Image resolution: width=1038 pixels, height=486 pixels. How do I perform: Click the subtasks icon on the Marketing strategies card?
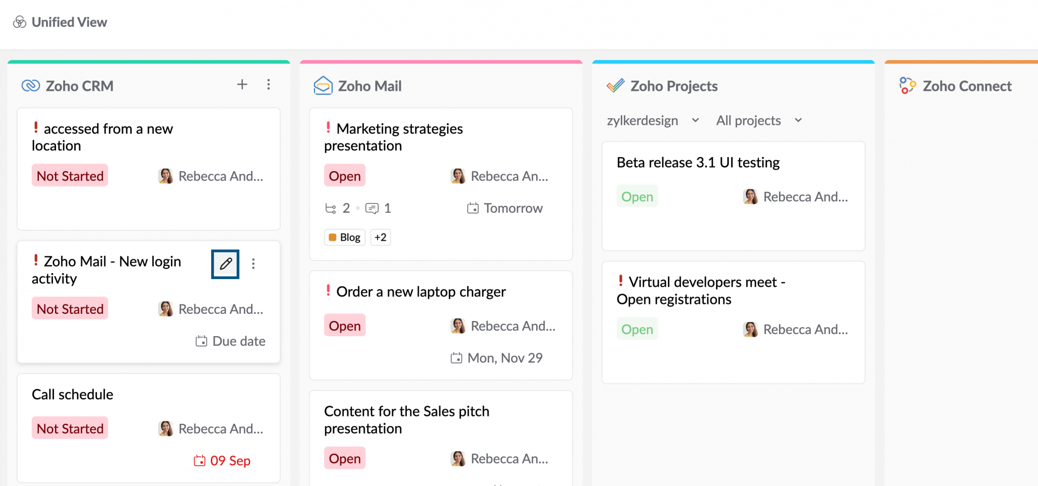point(331,209)
